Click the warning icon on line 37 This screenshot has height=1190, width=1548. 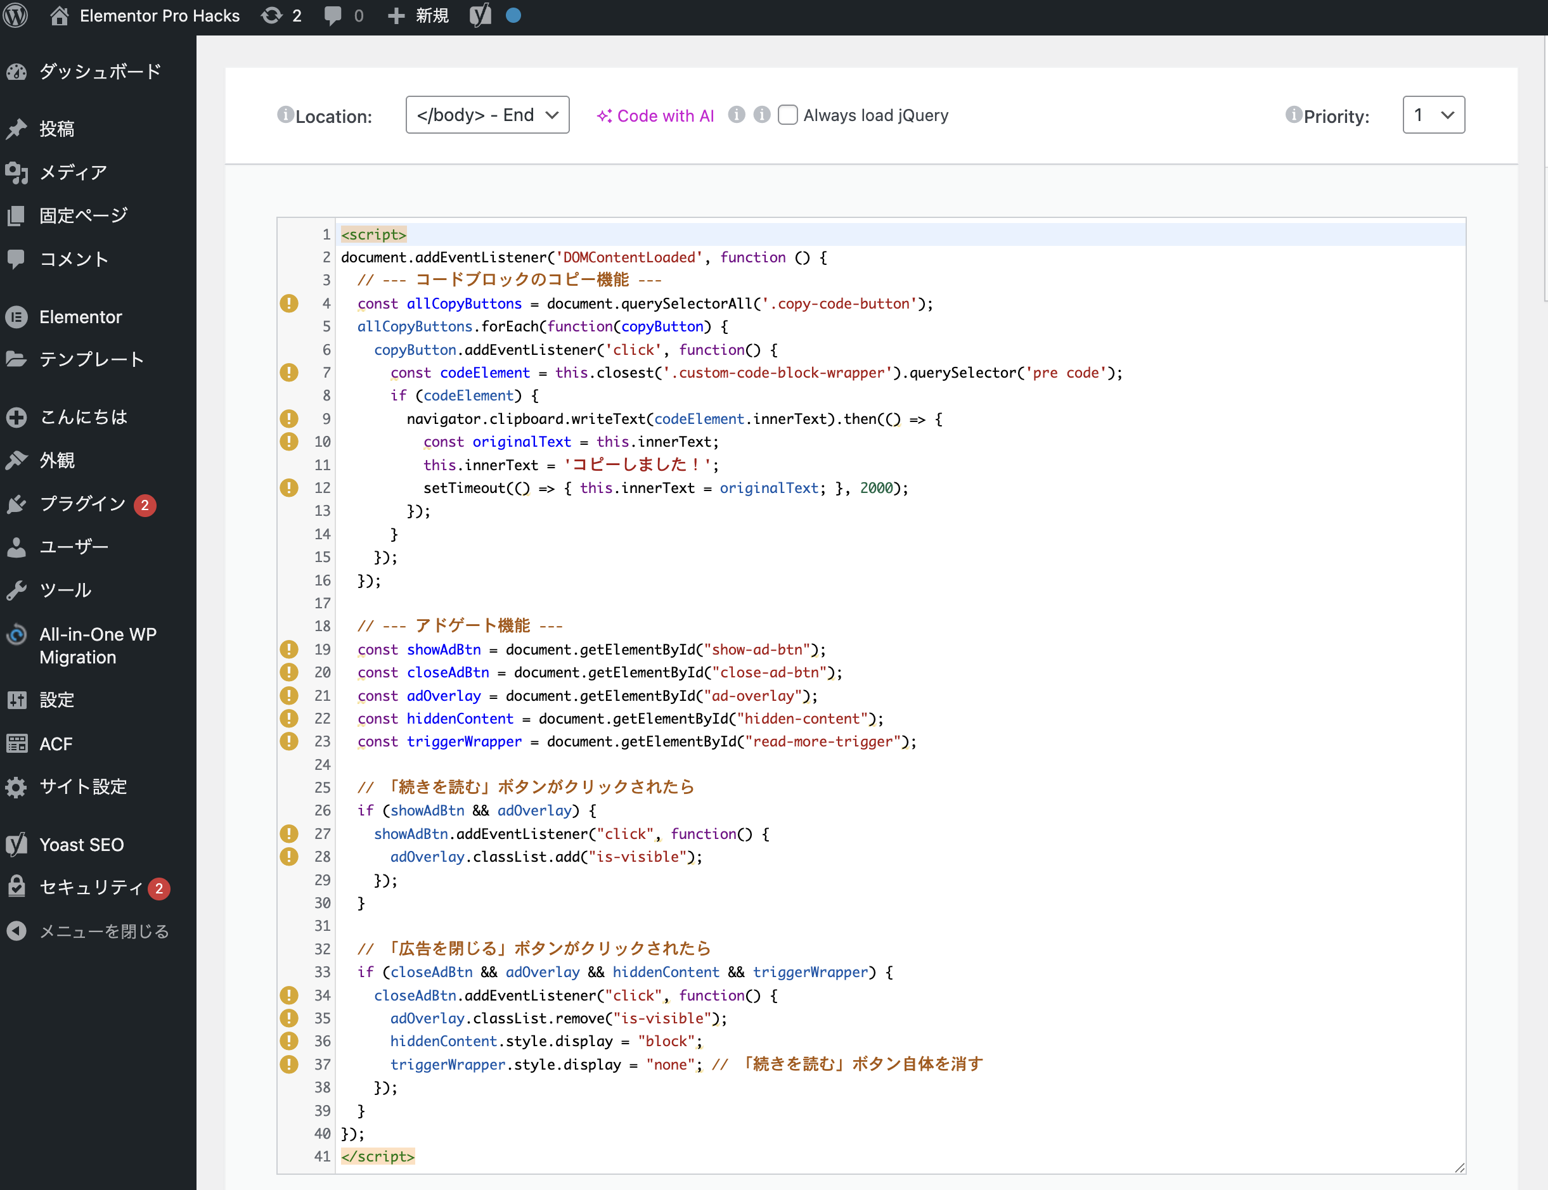[289, 1064]
